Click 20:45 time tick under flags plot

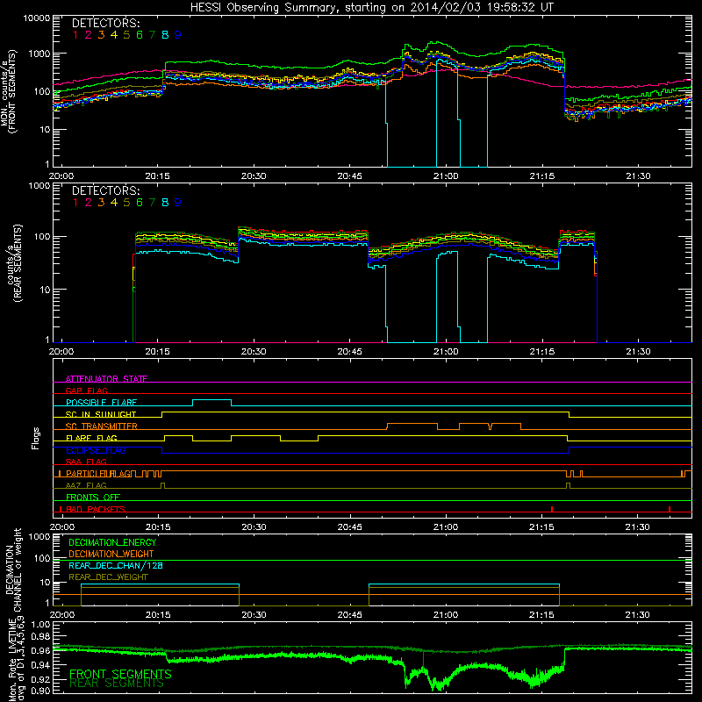pyautogui.click(x=349, y=527)
